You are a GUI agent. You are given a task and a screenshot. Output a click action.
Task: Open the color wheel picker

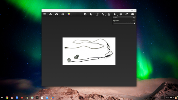pyautogui.click(x=69, y=14)
